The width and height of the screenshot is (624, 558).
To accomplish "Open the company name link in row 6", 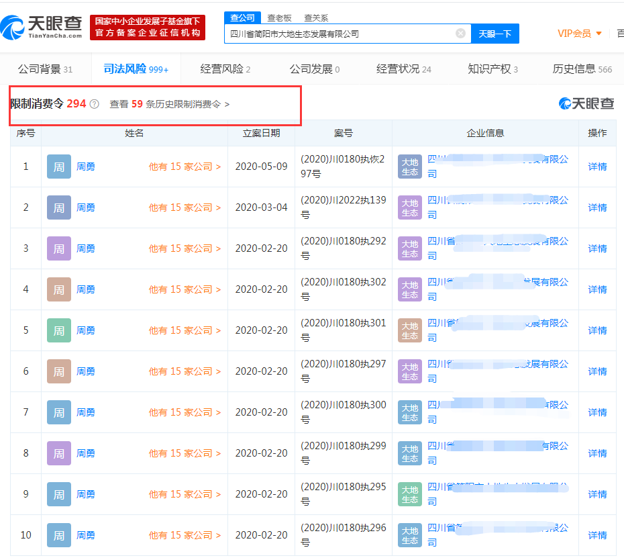I will coord(498,371).
